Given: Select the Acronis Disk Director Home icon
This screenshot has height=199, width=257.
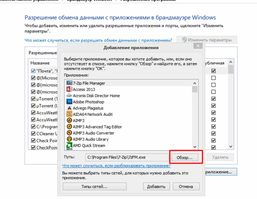Looking at the screenshot, I should point(69,95).
